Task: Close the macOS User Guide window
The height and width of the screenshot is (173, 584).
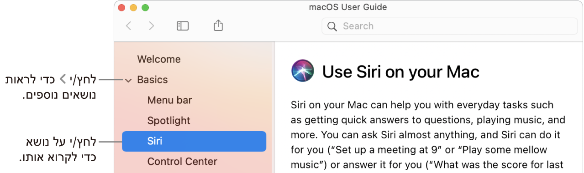Action: 121,8
